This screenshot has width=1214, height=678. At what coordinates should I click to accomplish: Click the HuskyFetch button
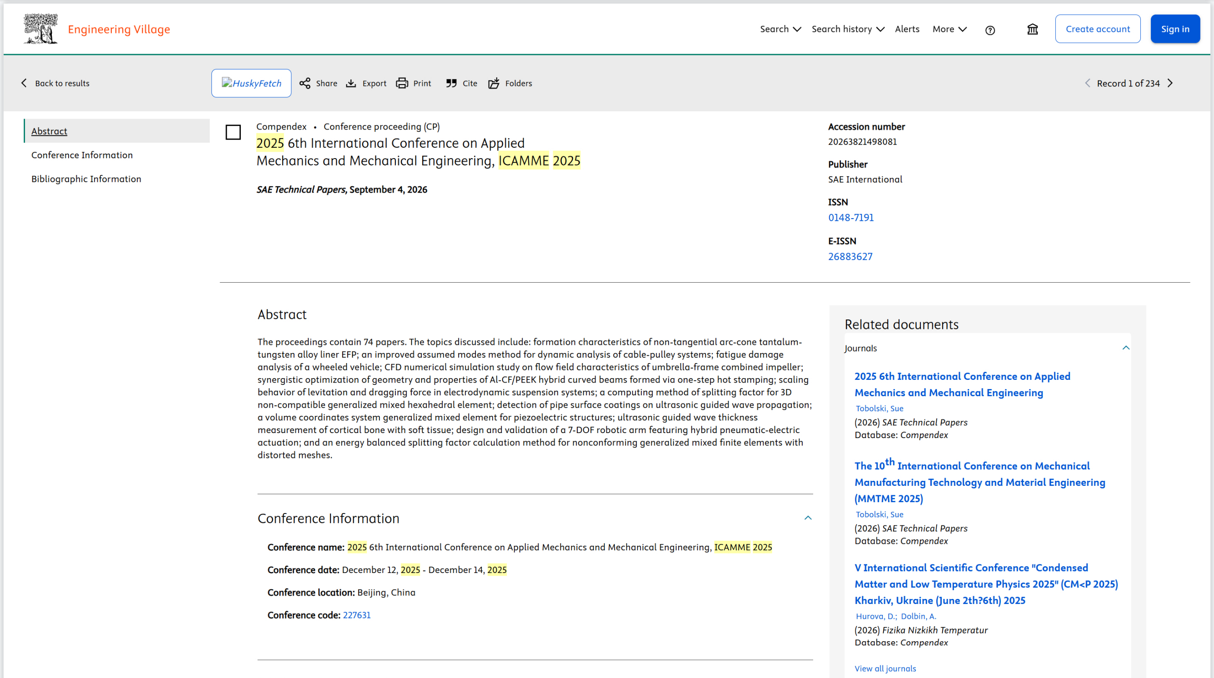click(x=251, y=84)
